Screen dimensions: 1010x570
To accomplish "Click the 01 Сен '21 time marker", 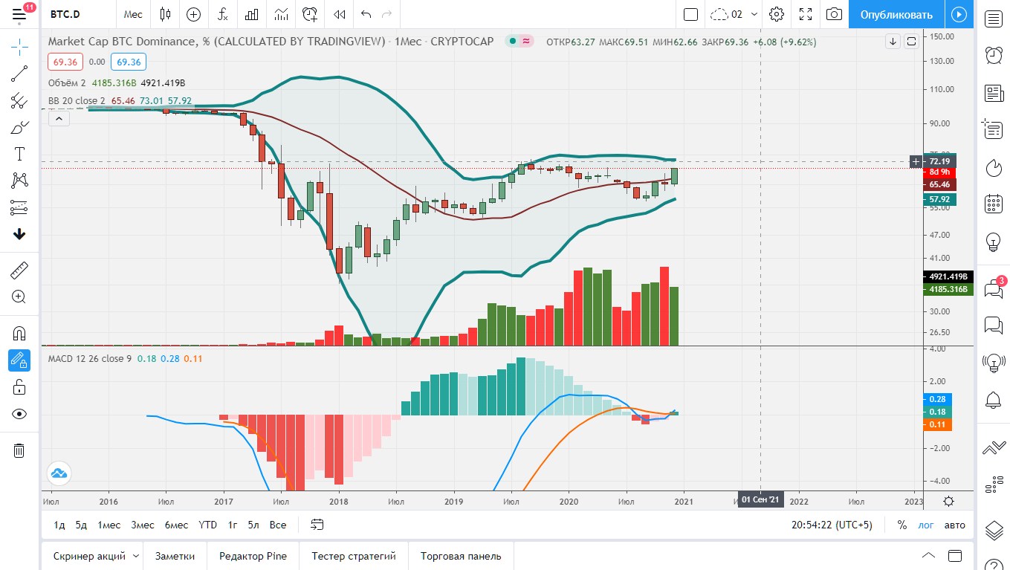I will [760, 500].
